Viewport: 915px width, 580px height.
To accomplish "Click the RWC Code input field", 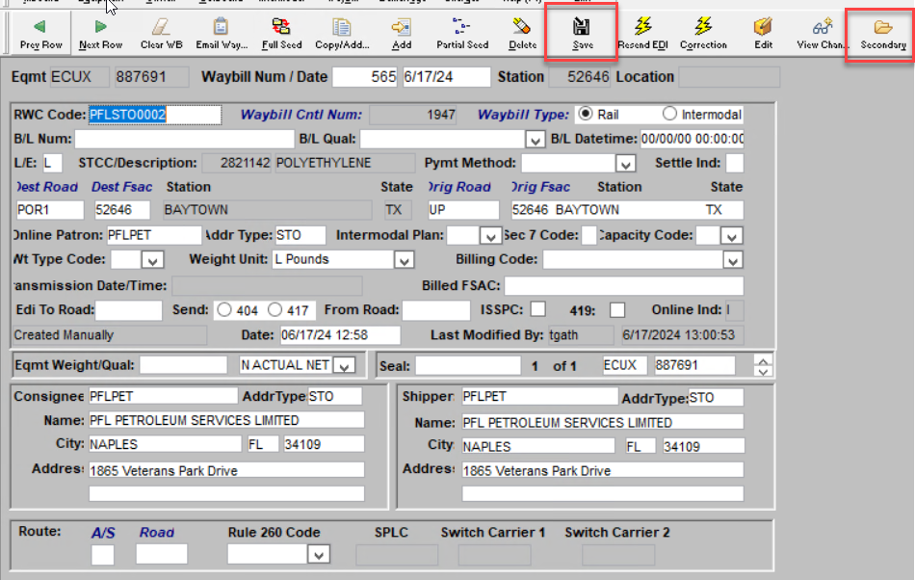I will click(x=154, y=115).
